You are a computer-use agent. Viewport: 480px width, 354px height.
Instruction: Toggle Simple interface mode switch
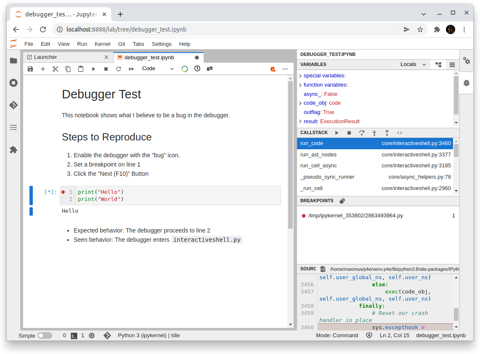pos(45,336)
